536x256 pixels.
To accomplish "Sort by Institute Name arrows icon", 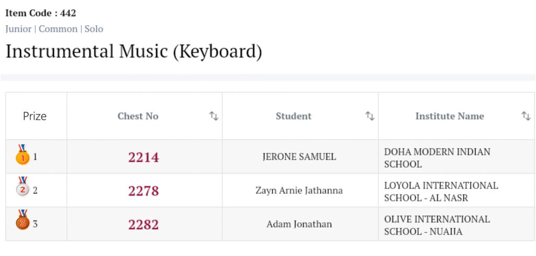I will click(x=526, y=116).
